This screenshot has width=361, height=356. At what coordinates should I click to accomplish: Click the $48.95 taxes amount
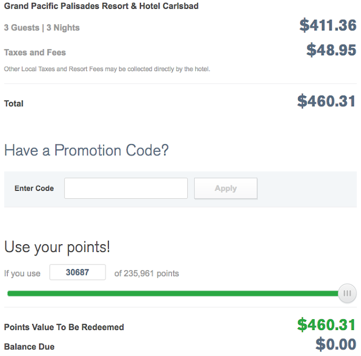(331, 51)
